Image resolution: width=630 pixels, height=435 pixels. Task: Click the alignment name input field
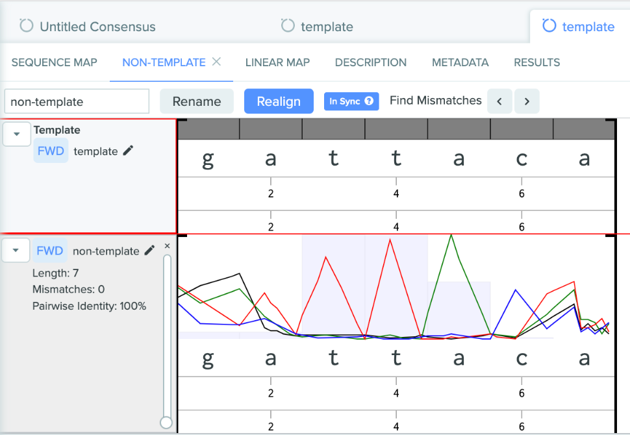pos(77,101)
